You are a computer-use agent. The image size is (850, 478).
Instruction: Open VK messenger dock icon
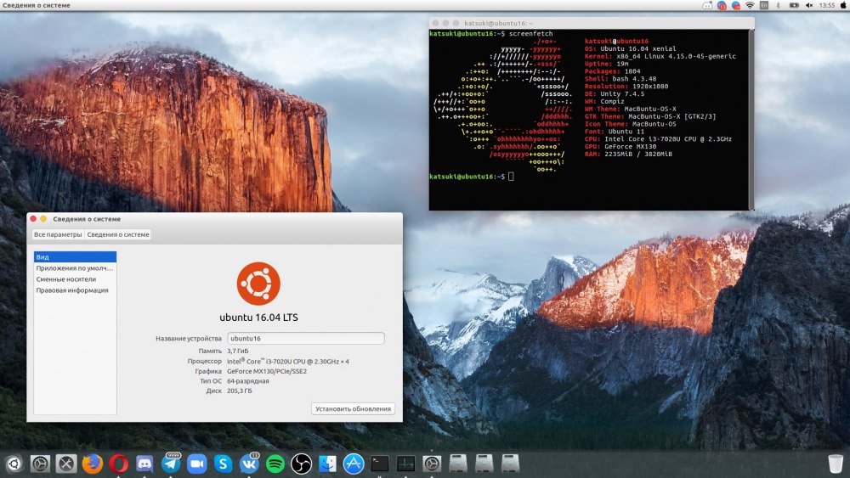tap(249, 464)
